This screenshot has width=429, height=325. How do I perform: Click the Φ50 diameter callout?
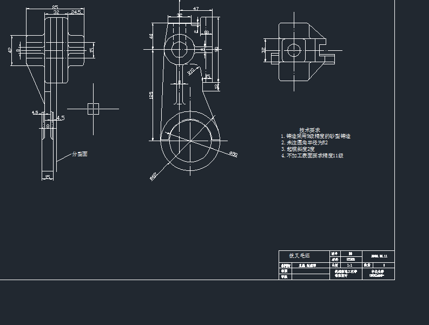coord(233,154)
